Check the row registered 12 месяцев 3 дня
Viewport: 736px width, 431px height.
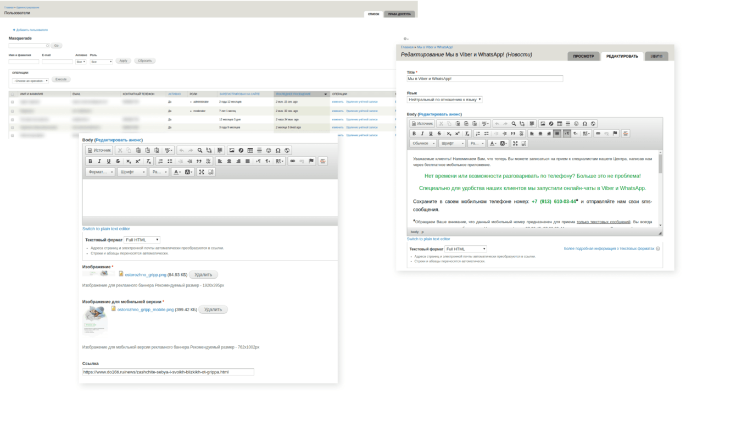pos(13,119)
